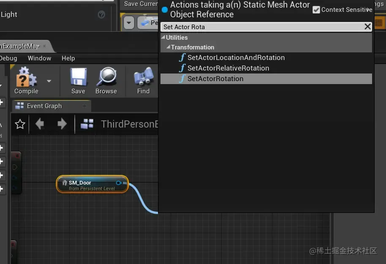Save the blueprint with floppy icon
The height and width of the screenshot is (264, 386).
click(78, 77)
